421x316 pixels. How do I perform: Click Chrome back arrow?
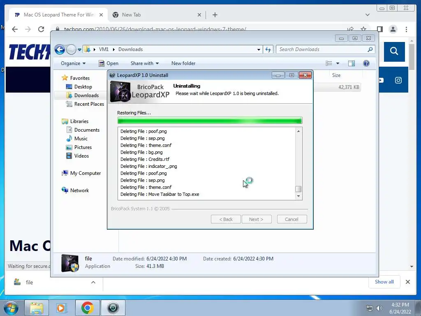(15, 29)
